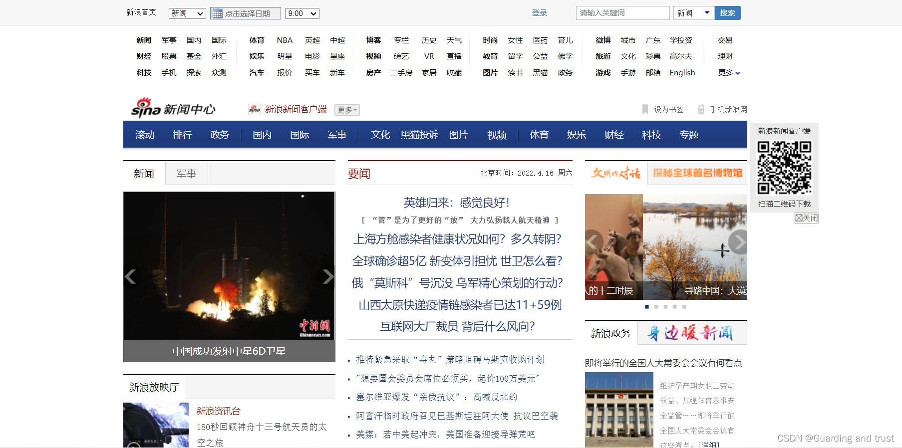Image resolution: width=902 pixels, height=448 pixels.
Task: Open 黑猫投诉 in the navigation bar
Action: 419,135
